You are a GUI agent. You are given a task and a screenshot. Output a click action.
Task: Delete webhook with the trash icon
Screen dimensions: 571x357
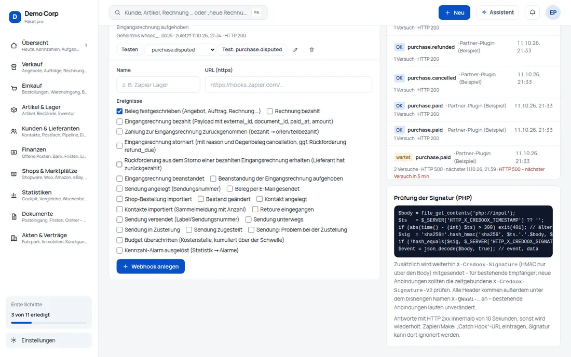(312, 50)
